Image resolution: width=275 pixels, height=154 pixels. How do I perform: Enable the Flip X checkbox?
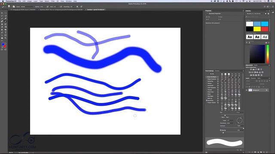coord(221,117)
